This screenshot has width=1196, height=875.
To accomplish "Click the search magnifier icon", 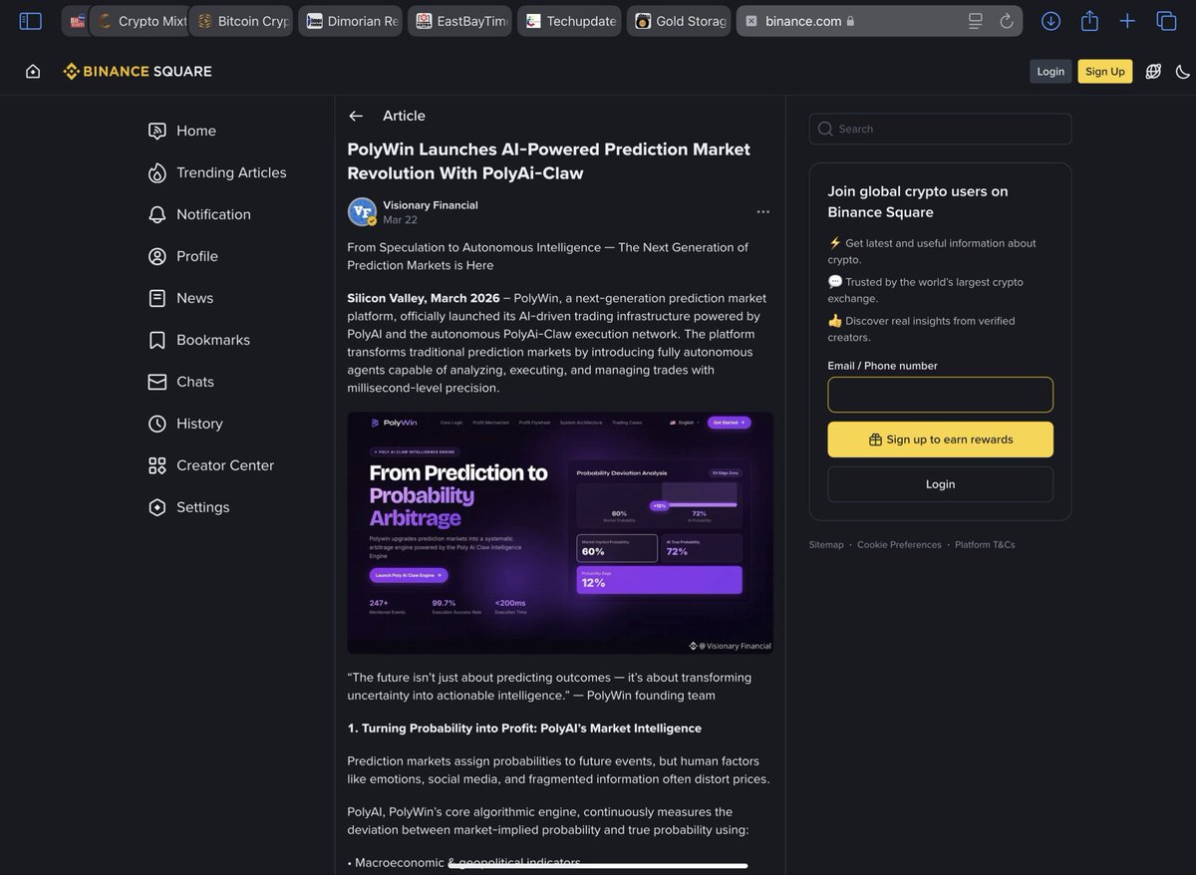I will [x=825, y=129].
